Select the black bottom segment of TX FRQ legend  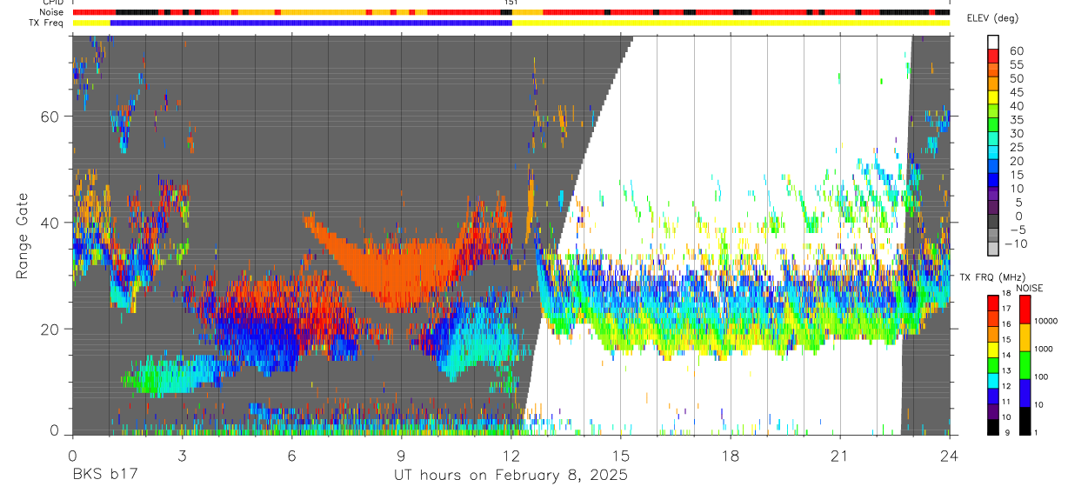993,427
